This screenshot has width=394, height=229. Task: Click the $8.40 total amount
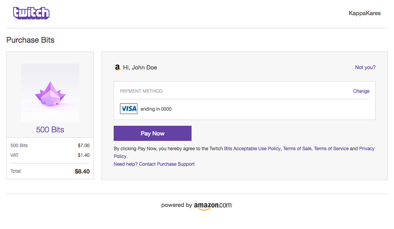82,171
